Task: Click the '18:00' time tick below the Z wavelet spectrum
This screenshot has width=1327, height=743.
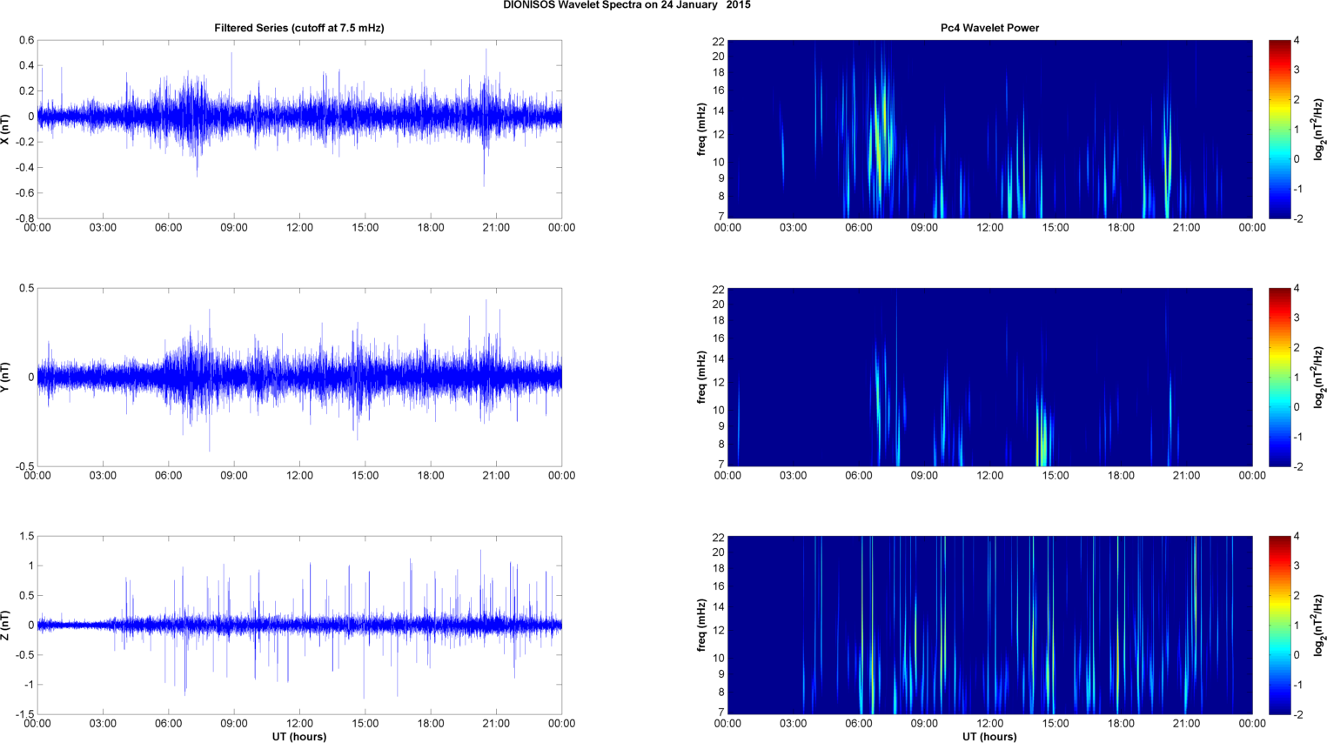Action: click(1121, 724)
